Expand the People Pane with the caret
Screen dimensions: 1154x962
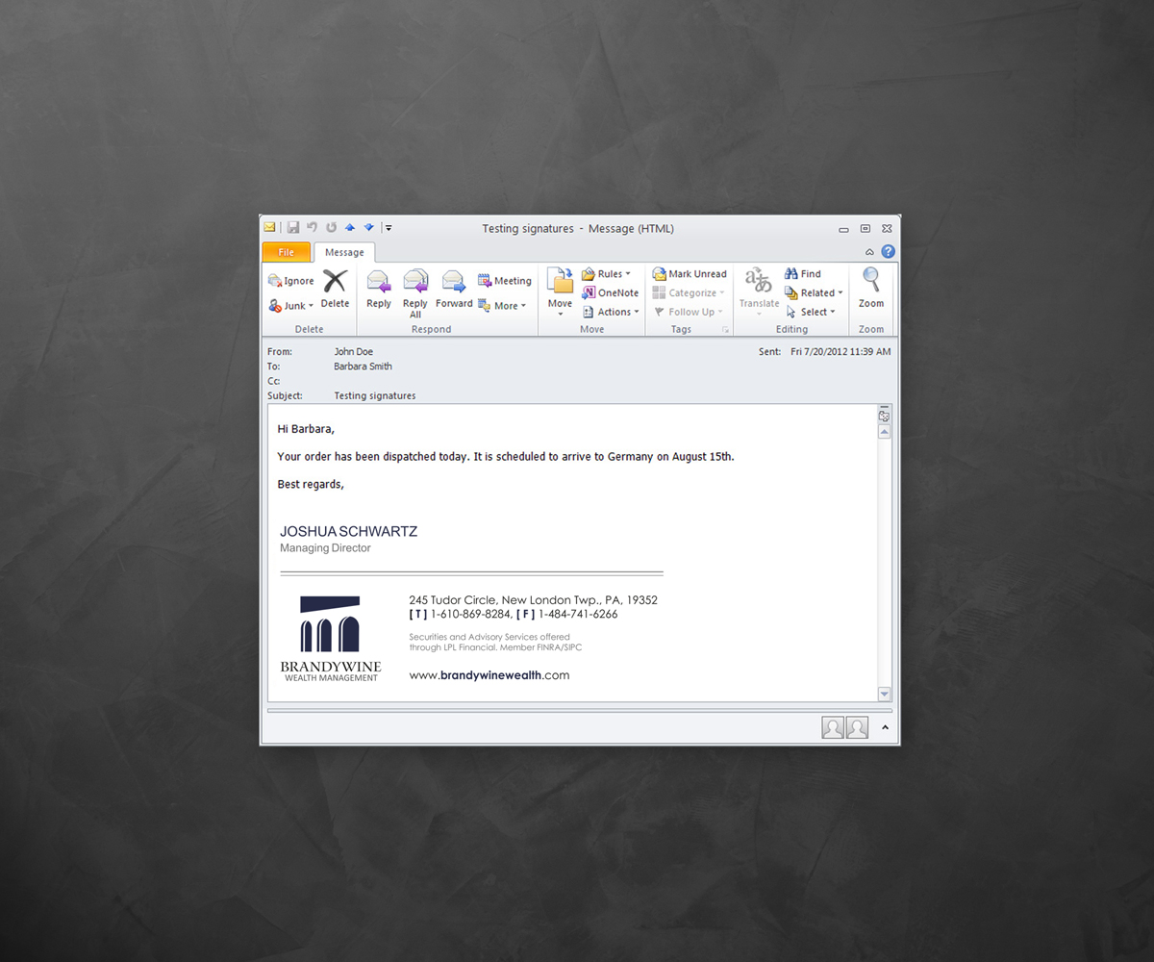[x=886, y=728]
